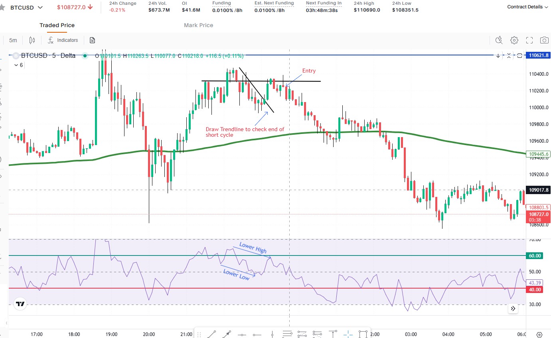Select the crosshair cursor tool in drawing bar
The width and height of the screenshot is (551, 338).
pyautogui.click(x=348, y=334)
